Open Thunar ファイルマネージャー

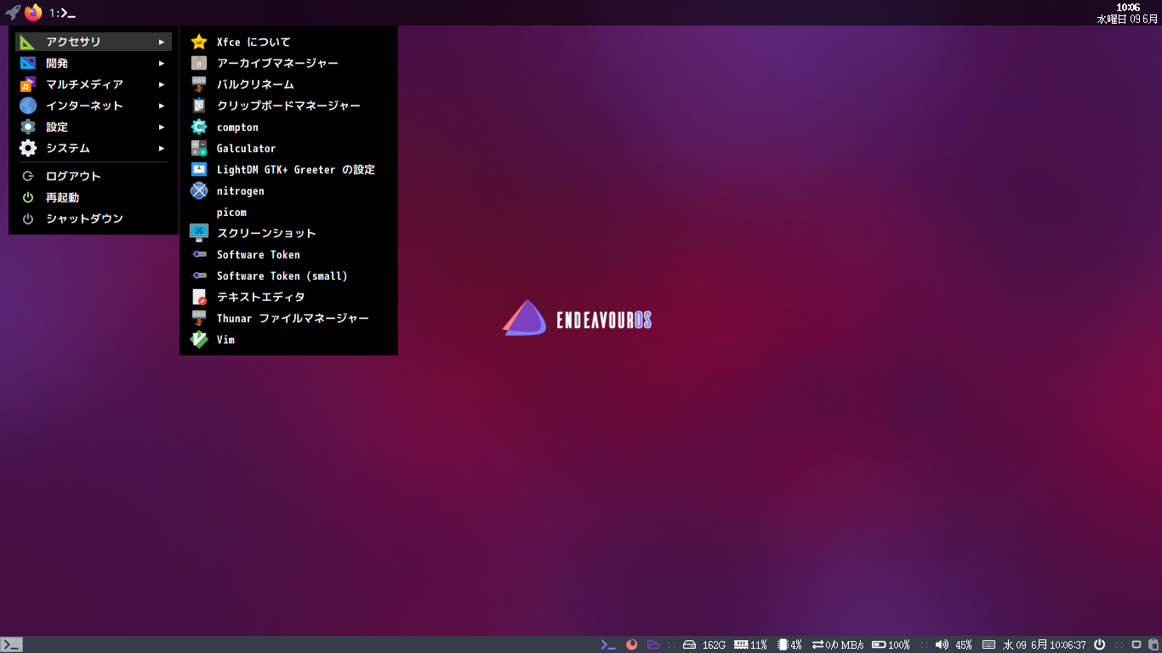(288, 318)
